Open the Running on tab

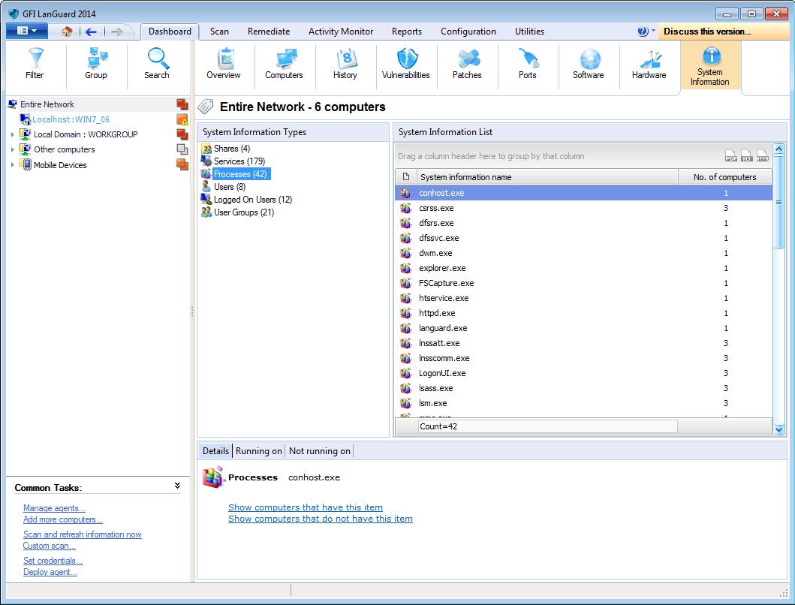click(x=258, y=451)
